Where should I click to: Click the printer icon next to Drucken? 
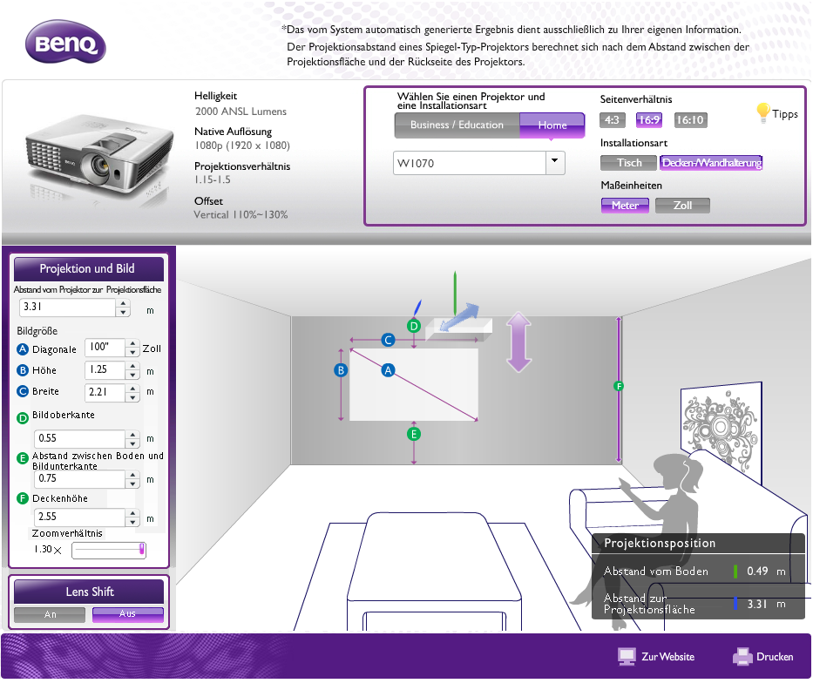pyautogui.click(x=742, y=656)
